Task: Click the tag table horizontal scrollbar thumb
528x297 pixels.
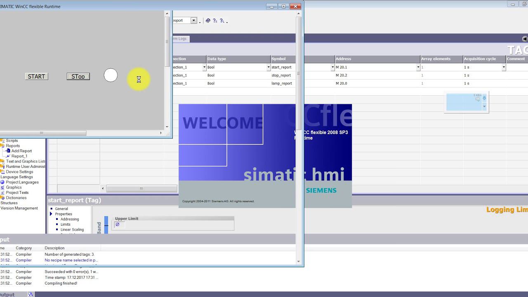Action: [x=141, y=189]
